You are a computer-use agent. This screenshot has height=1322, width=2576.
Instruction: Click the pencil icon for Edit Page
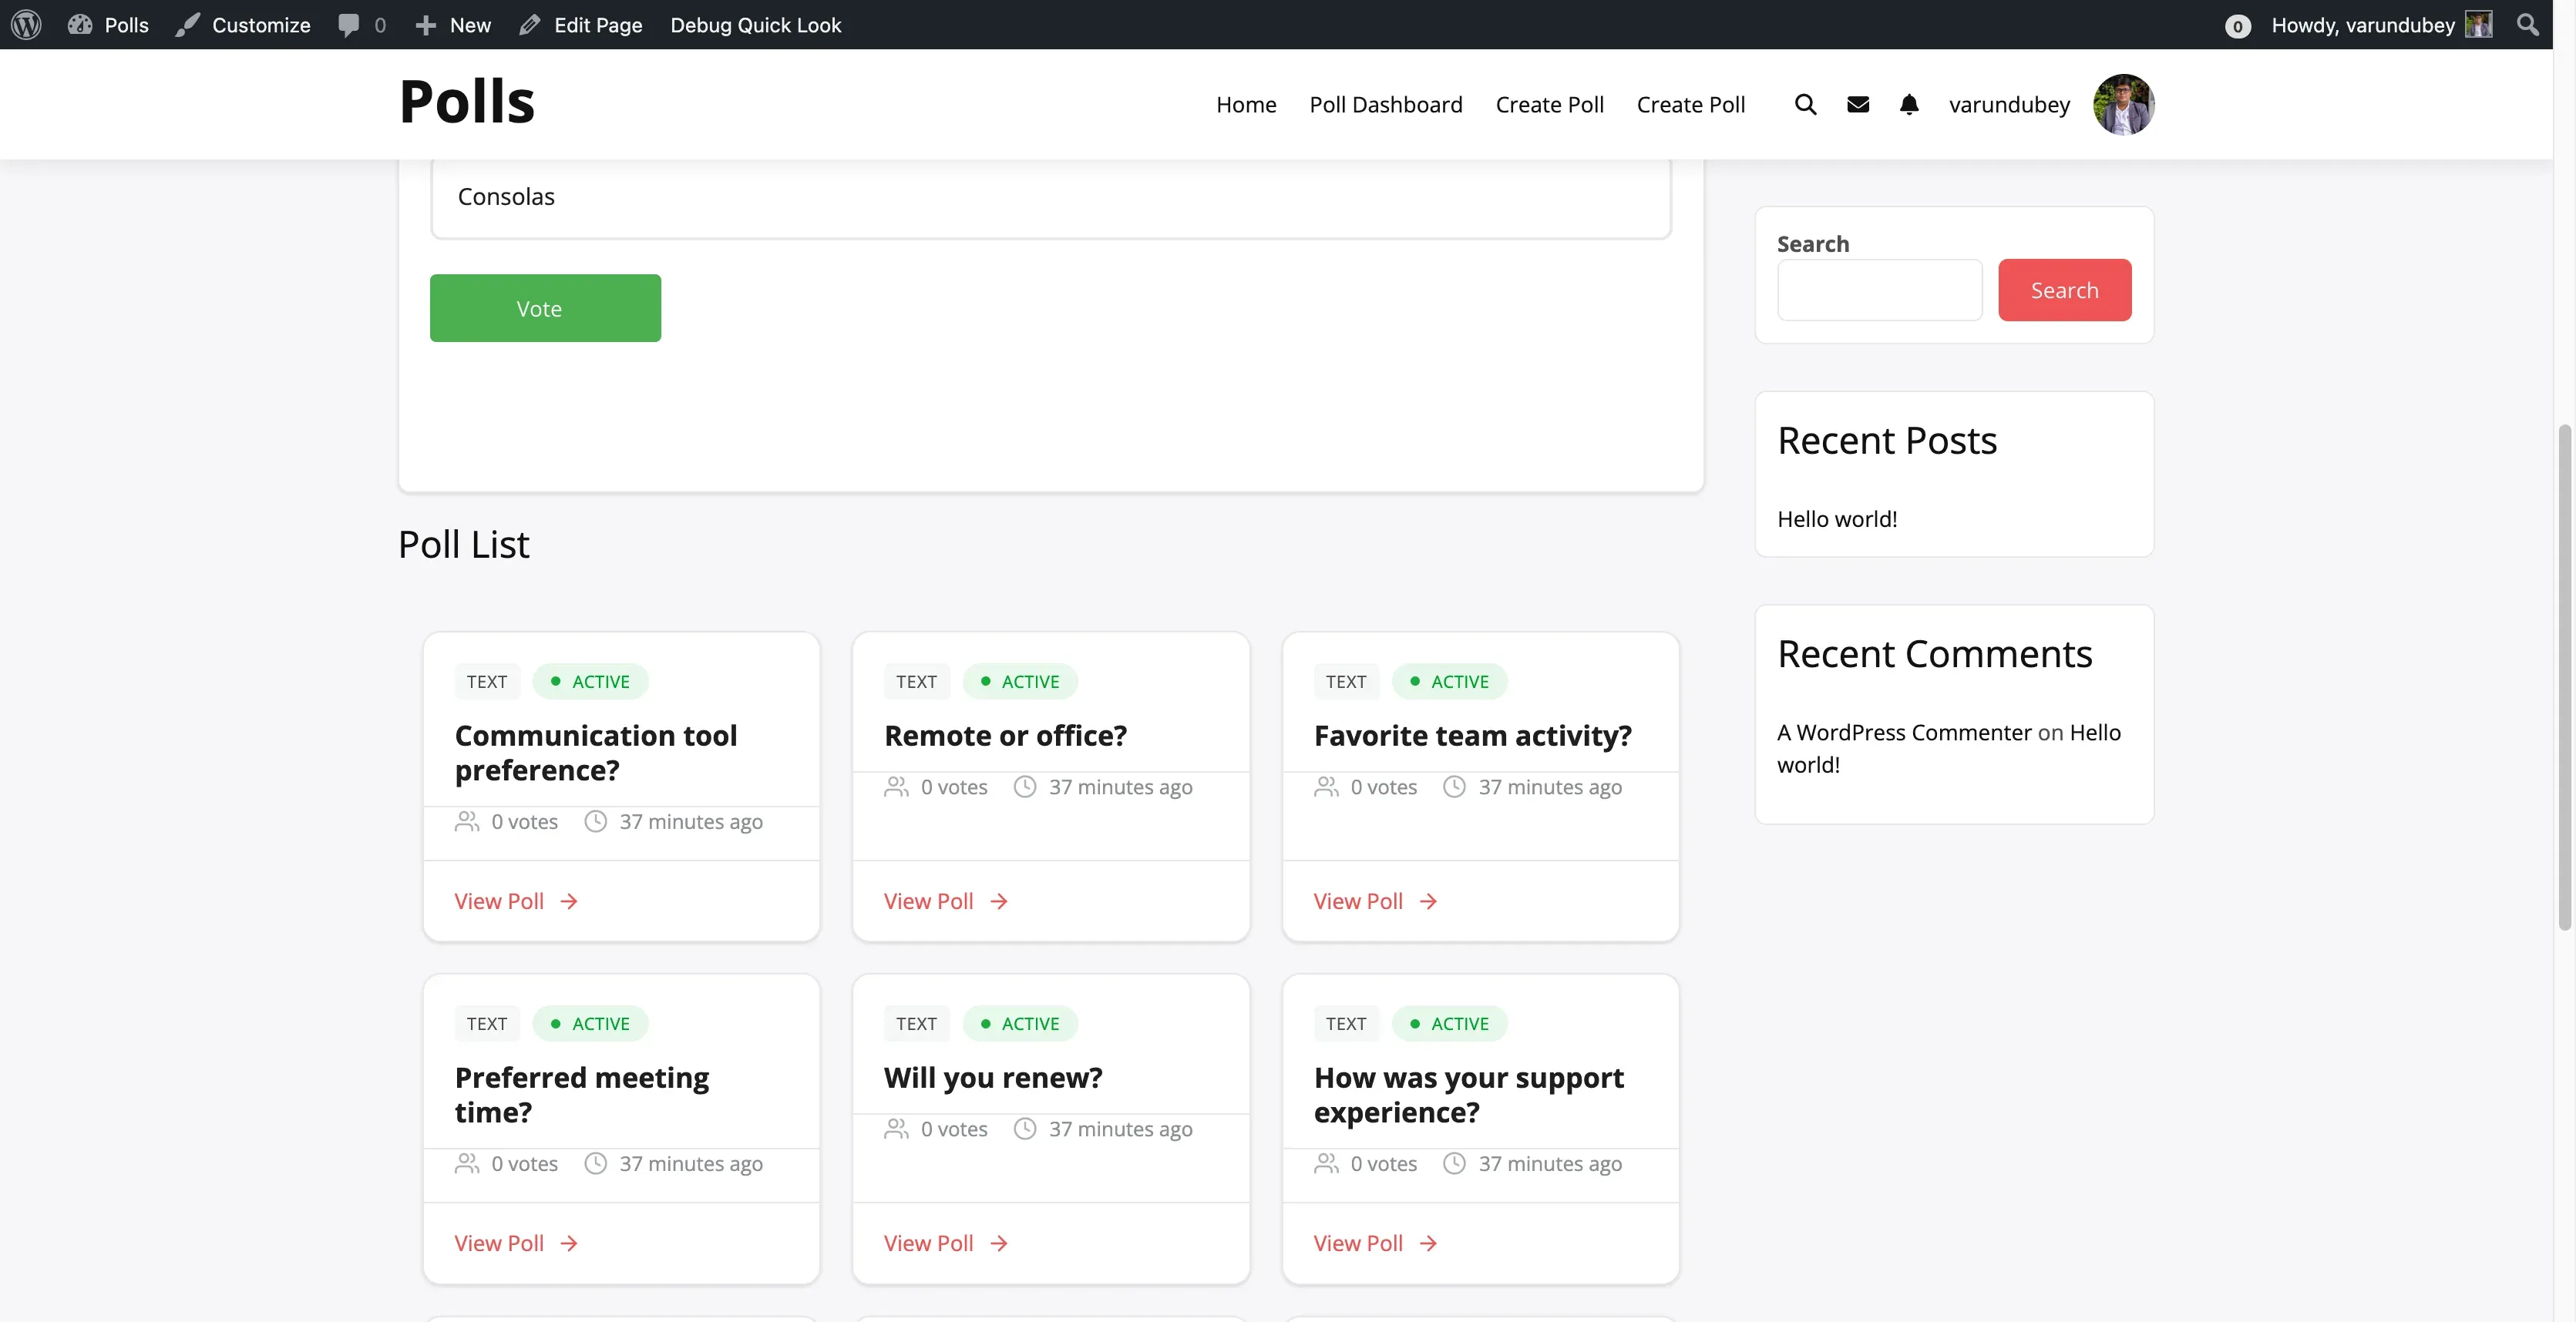point(530,25)
